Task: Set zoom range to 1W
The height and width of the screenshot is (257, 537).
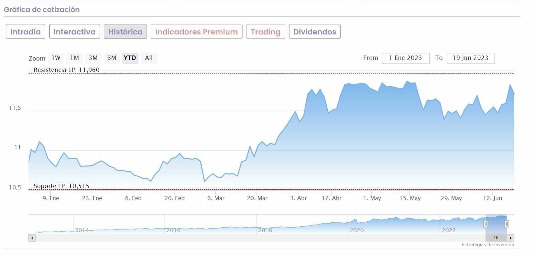Action: pyautogui.click(x=56, y=58)
